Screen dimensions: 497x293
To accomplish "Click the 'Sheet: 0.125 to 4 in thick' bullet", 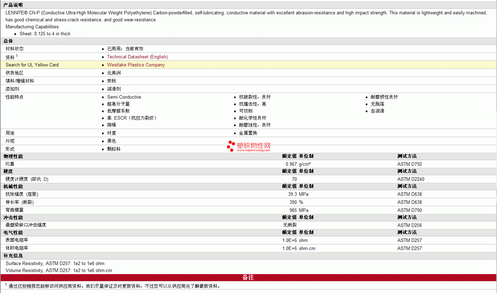I will 45,34.
